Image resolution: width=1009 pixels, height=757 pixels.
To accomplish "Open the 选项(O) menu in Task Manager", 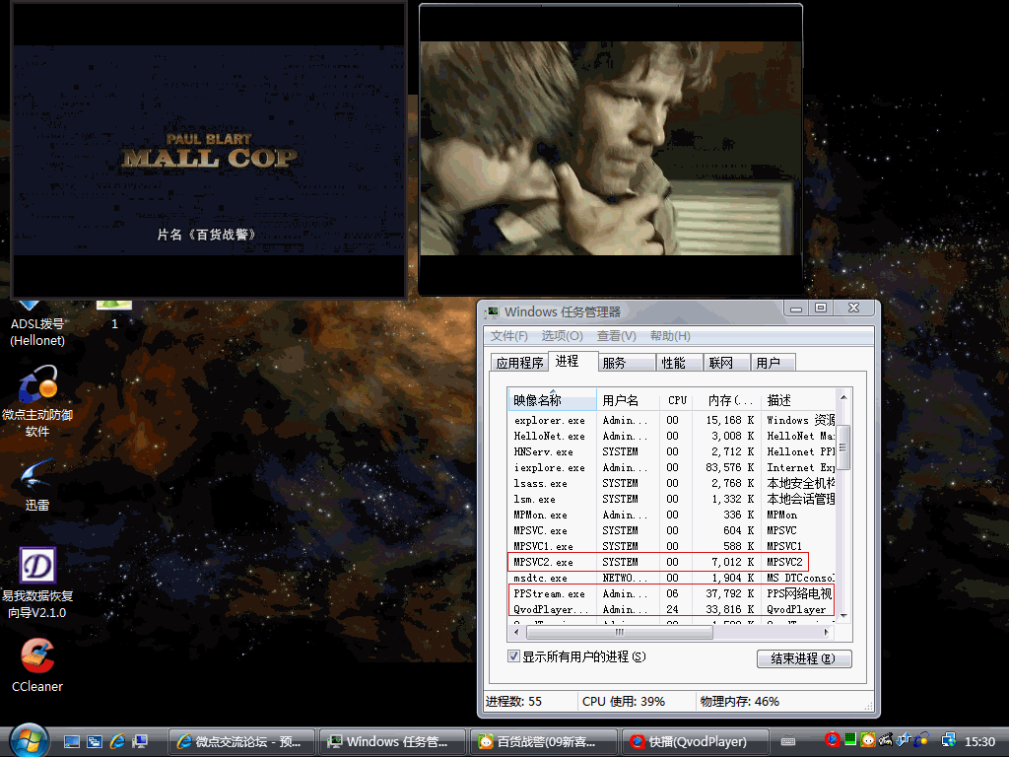I will coord(562,336).
